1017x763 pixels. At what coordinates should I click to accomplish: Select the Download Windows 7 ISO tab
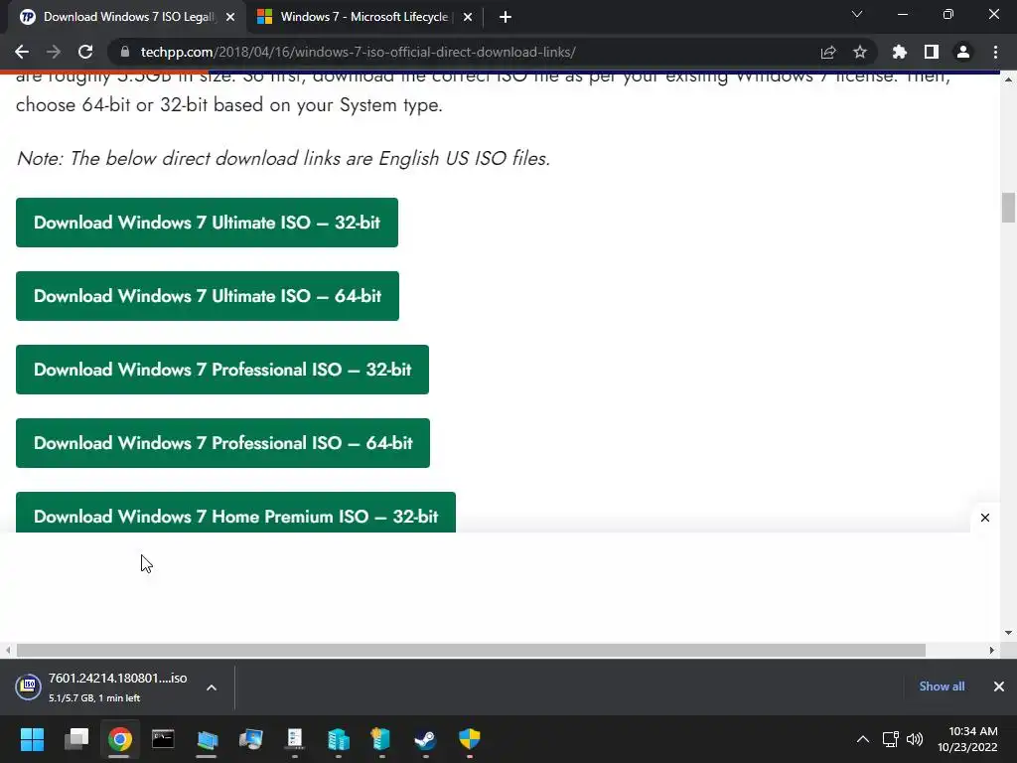coord(128,17)
